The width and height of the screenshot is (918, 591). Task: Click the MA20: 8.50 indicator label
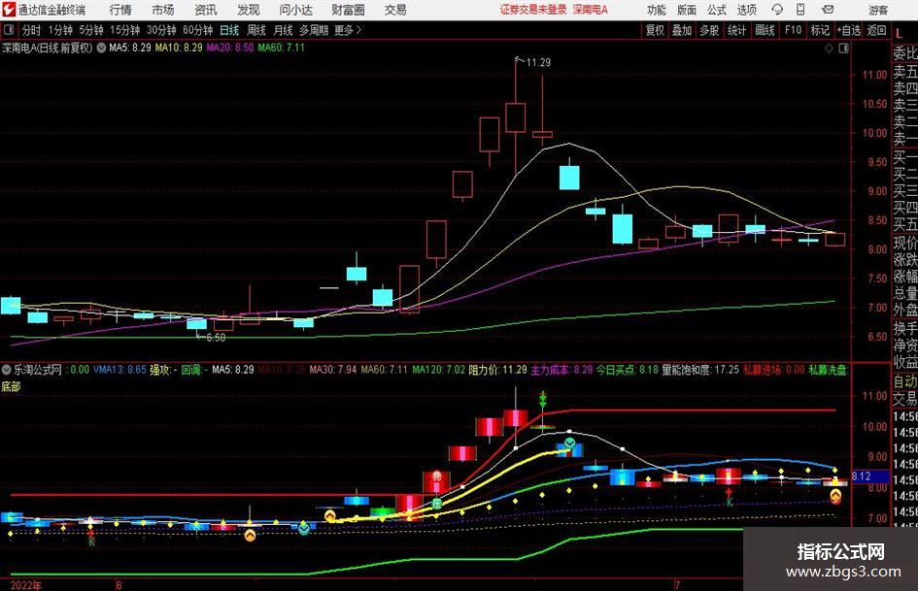[x=230, y=48]
